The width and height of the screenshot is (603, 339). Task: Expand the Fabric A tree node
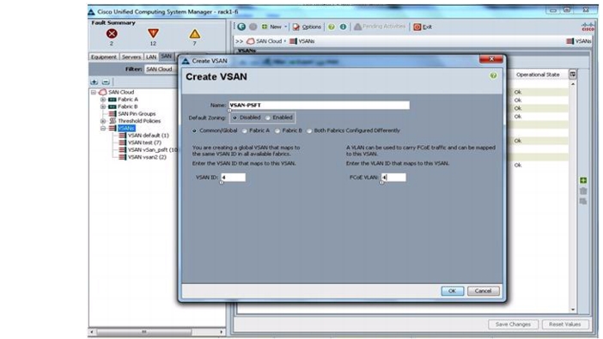coord(103,100)
